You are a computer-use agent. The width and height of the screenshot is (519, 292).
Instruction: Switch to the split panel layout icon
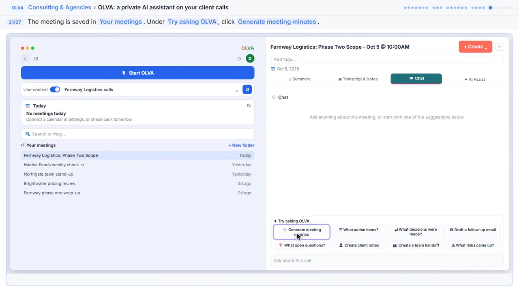click(36, 58)
